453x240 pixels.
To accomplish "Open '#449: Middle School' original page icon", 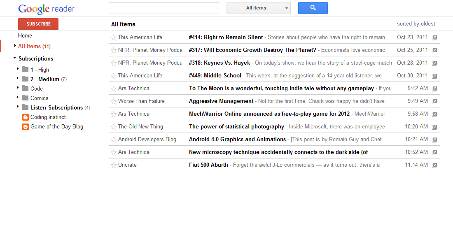I will point(434,76).
